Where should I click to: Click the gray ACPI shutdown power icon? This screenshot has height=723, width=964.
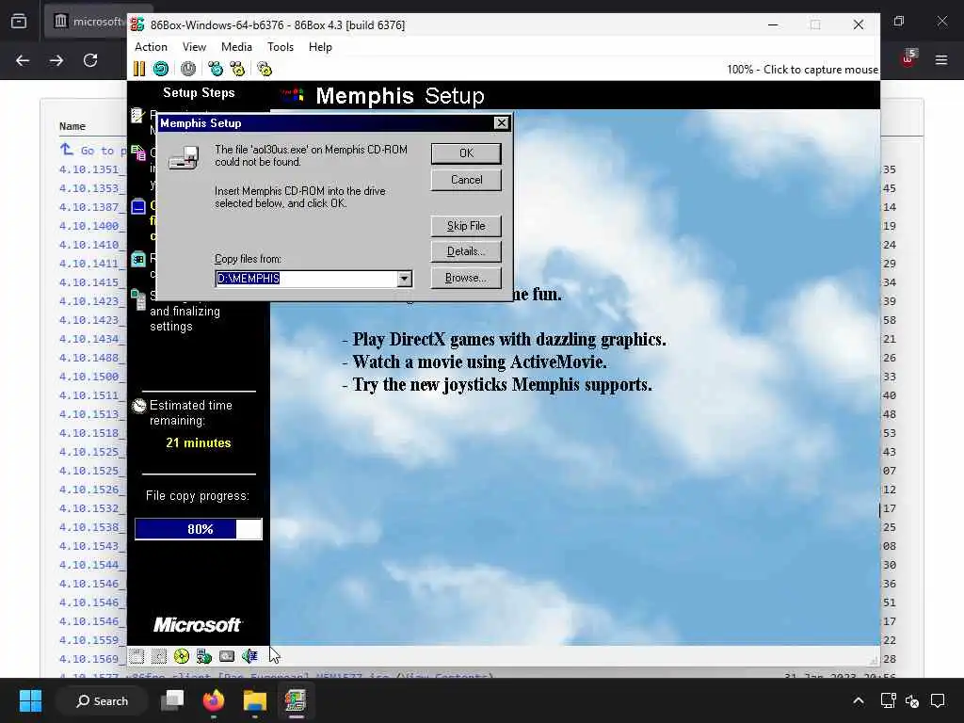[188, 69]
